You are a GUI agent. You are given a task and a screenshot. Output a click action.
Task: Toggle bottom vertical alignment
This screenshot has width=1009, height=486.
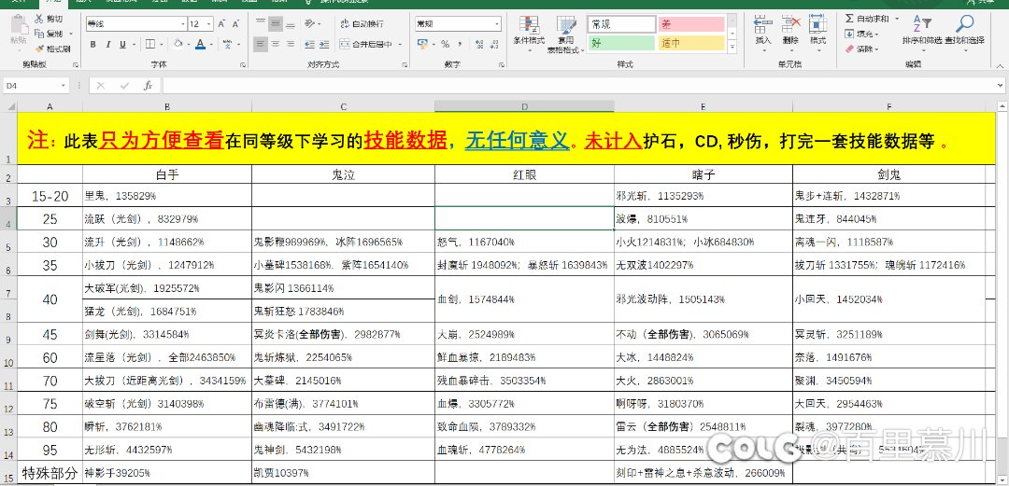click(291, 24)
